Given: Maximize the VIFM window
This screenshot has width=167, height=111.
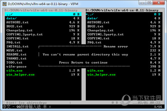Looking at the screenshot, I should [149, 3].
